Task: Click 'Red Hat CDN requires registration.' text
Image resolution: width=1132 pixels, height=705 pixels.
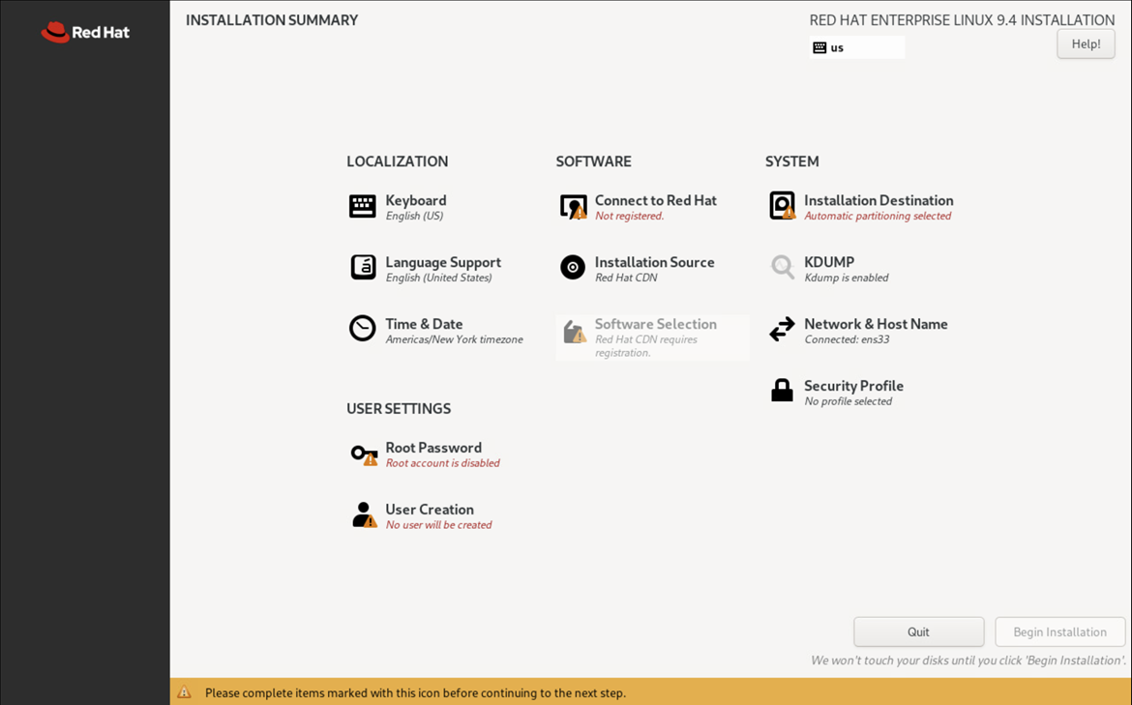Action: point(646,346)
